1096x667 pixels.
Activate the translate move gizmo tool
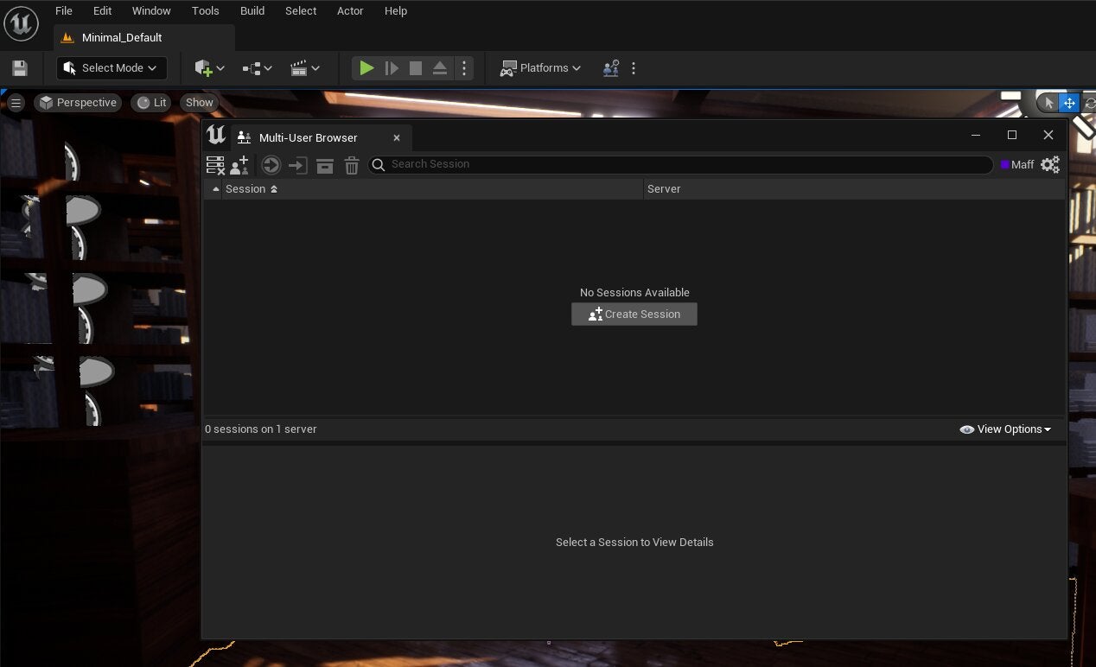point(1069,103)
